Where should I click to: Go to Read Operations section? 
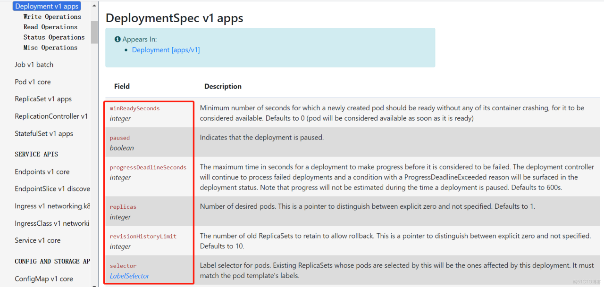(x=50, y=27)
